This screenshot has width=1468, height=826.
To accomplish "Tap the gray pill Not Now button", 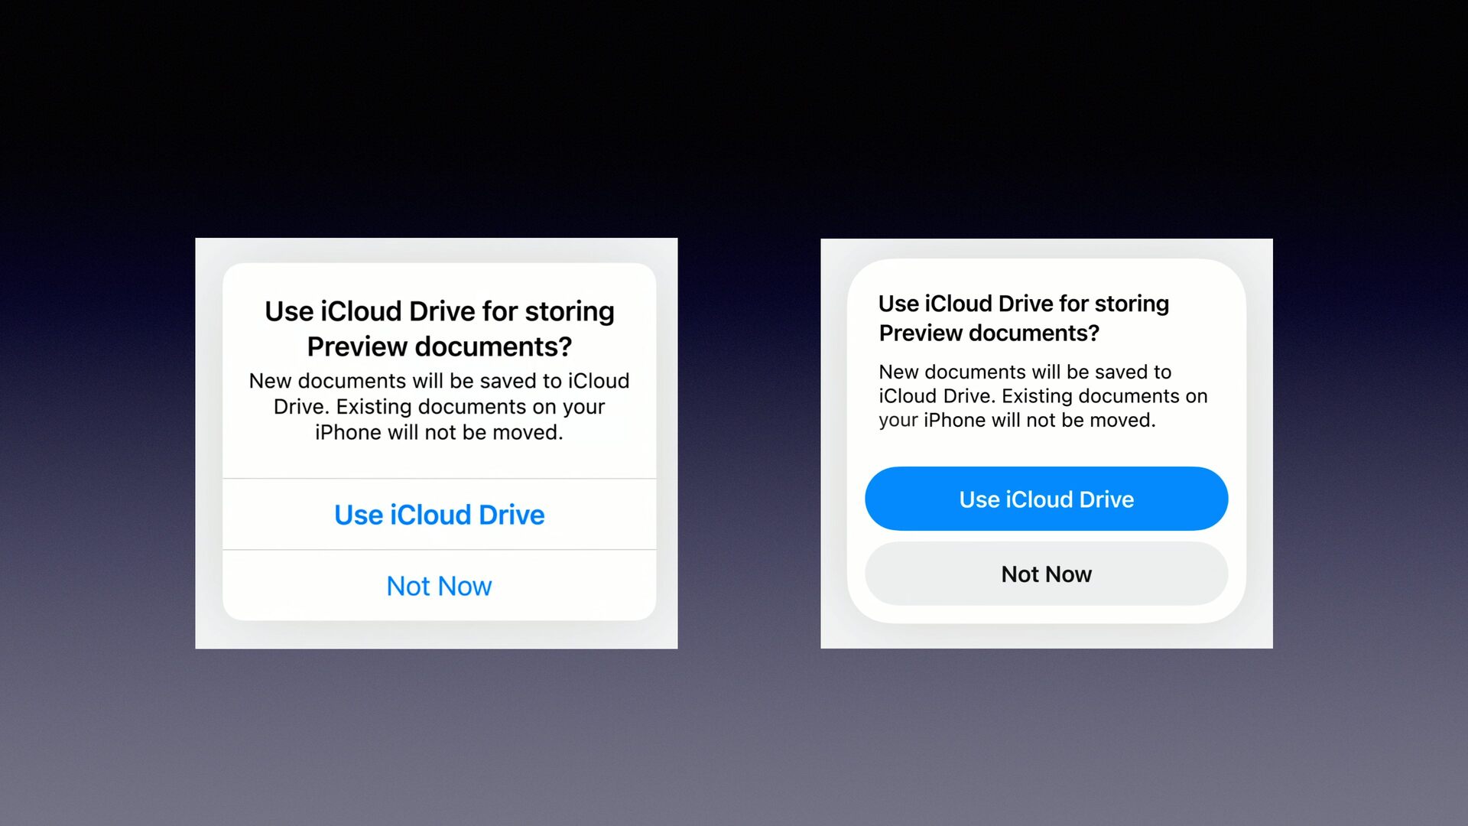I will [x=1046, y=574].
